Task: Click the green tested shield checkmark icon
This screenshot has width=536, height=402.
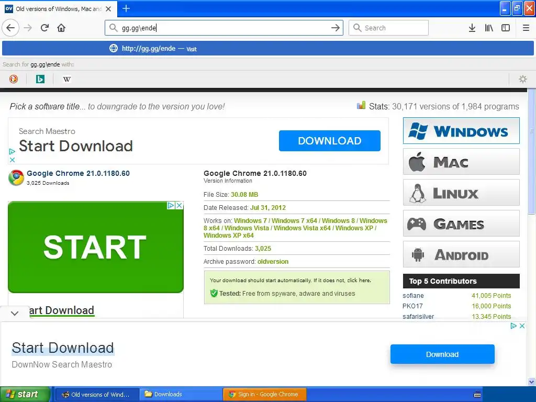Action: pyautogui.click(x=214, y=293)
